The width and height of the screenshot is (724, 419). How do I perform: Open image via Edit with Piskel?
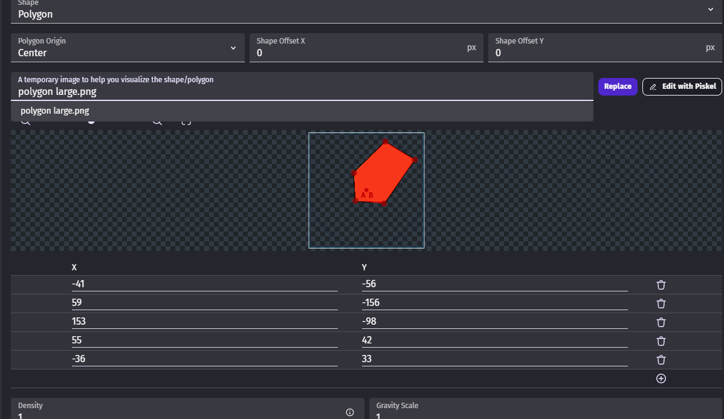coord(682,86)
